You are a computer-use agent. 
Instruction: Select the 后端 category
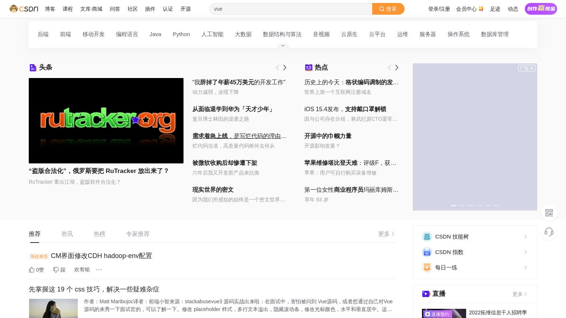coord(43,34)
